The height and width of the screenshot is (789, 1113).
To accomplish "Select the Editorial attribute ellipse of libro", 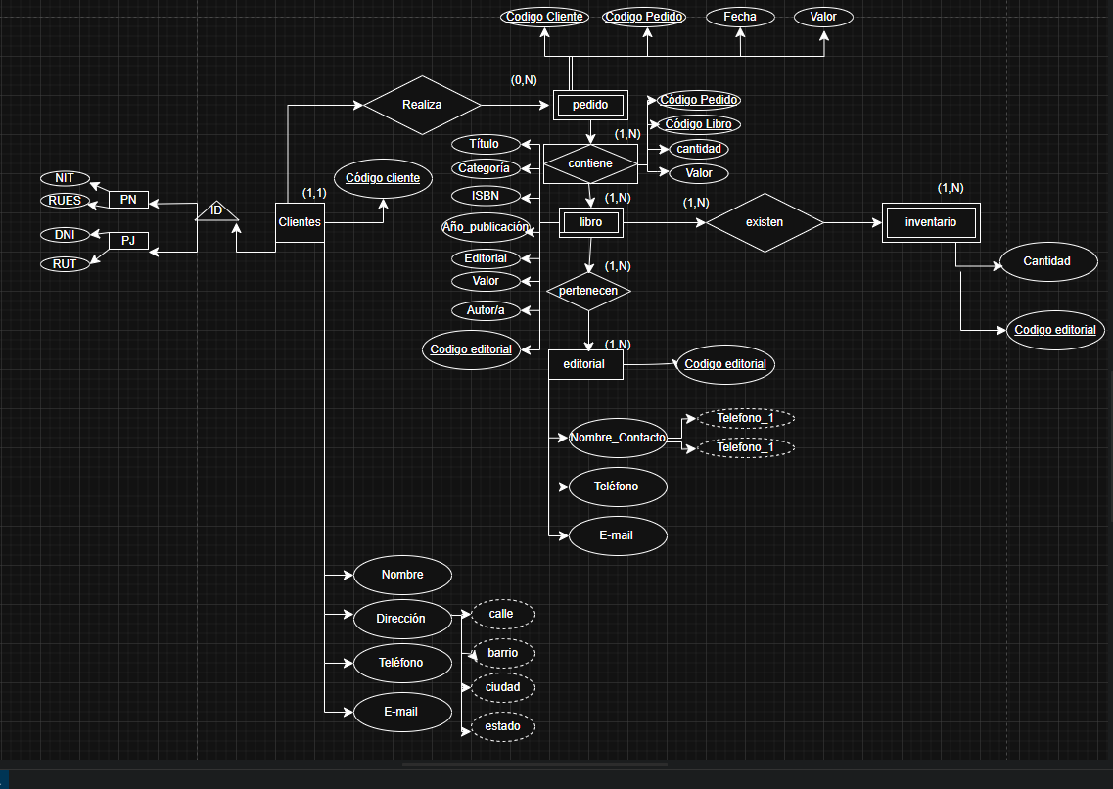I will [x=486, y=258].
